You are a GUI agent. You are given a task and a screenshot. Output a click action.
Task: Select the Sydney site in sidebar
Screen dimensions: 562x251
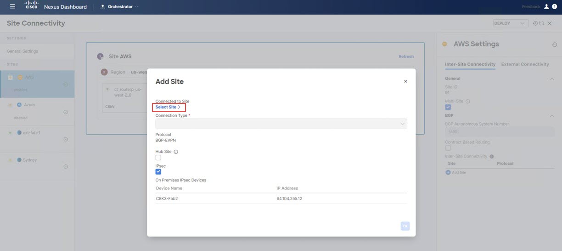[x=37, y=166]
